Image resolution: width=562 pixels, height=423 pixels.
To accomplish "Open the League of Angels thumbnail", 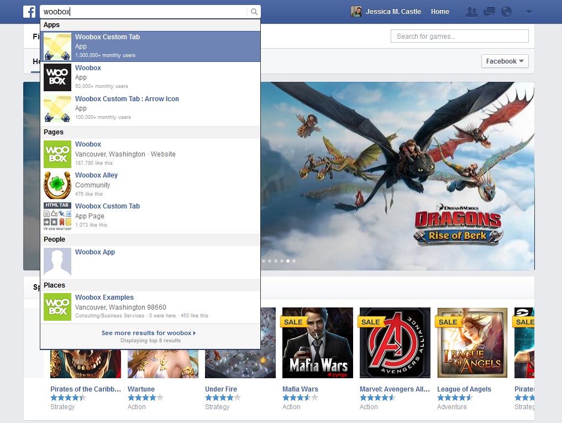I will pos(472,343).
